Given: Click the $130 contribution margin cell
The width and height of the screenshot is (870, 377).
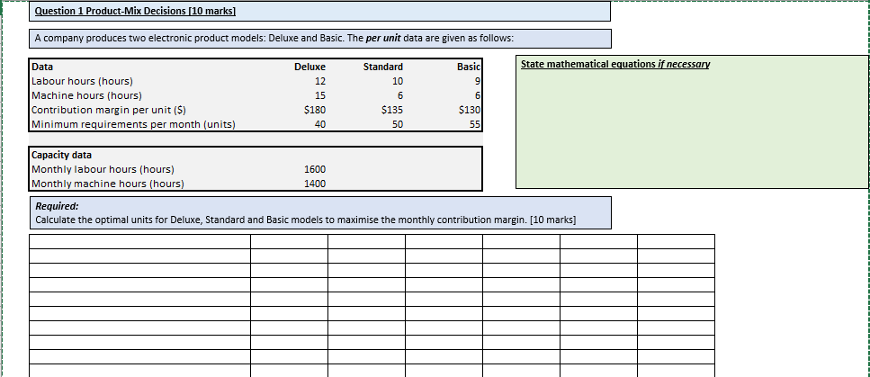Looking at the screenshot, I should (470, 110).
